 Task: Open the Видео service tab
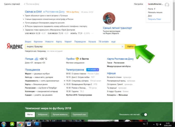click(x=28, y=42)
